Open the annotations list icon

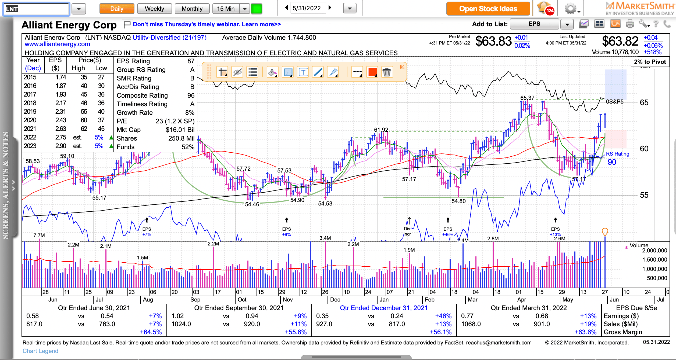point(252,72)
